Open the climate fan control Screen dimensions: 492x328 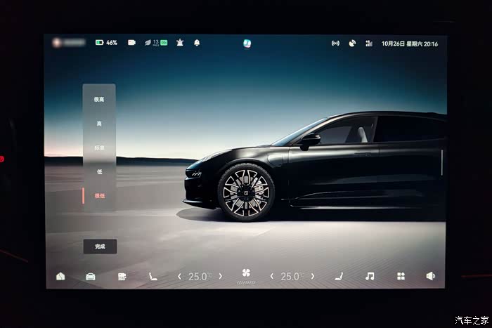tap(246, 273)
